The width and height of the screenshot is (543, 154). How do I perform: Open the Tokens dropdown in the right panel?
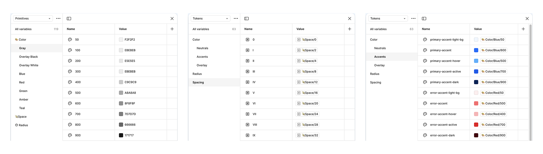coord(388,18)
